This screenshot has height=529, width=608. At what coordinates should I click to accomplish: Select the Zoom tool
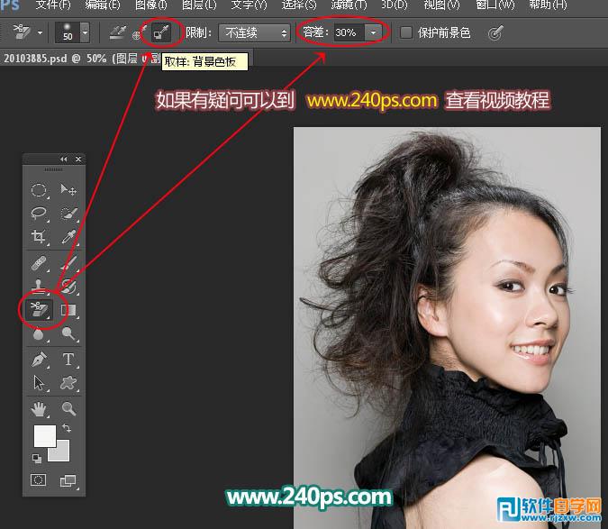coord(68,409)
